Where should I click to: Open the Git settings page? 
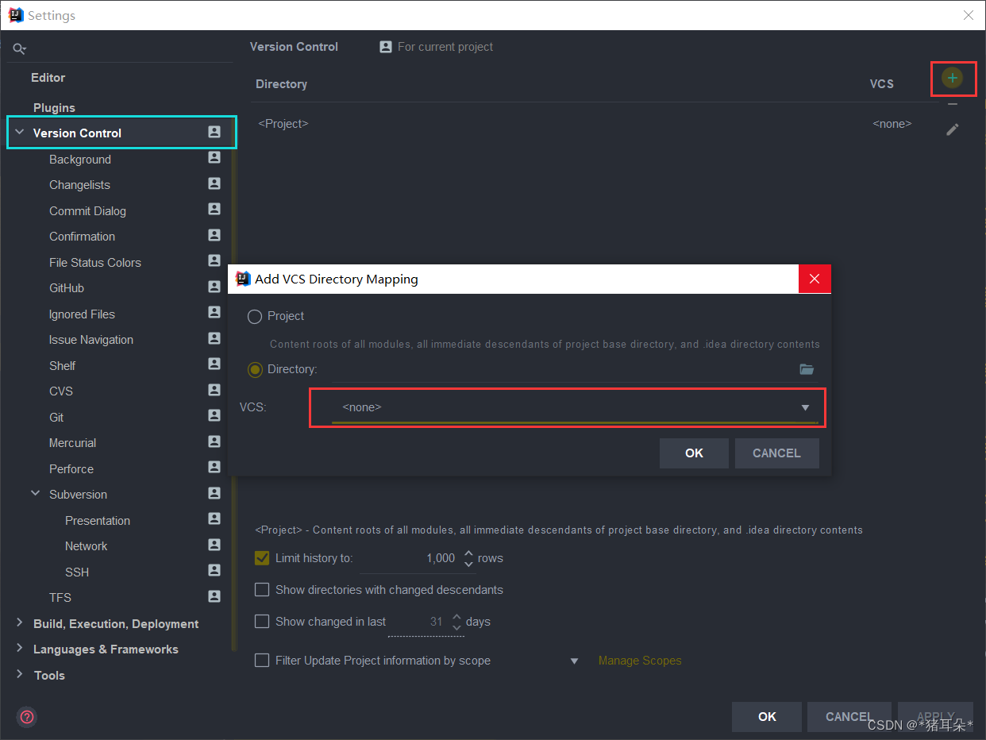56,418
